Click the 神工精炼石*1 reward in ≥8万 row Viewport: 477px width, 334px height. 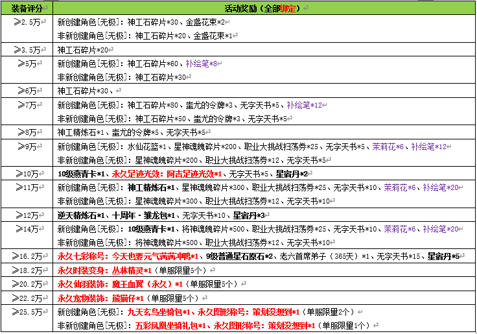click(80, 132)
